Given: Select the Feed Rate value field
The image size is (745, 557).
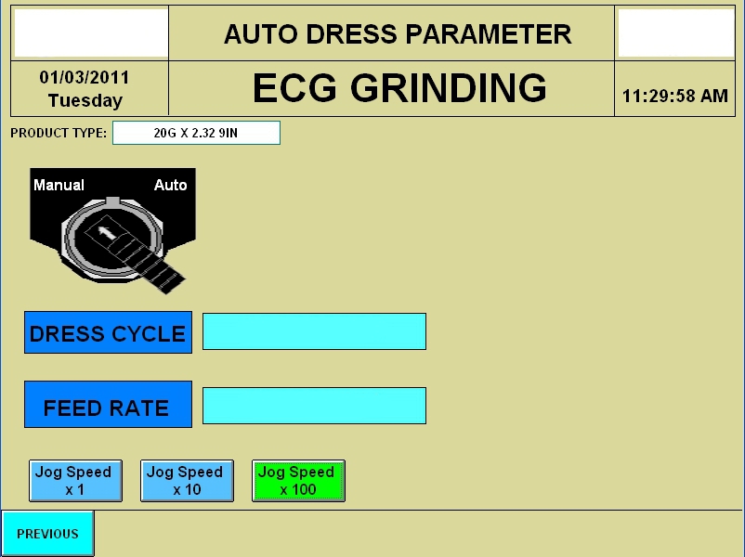Looking at the screenshot, I should tap(314, 406).
